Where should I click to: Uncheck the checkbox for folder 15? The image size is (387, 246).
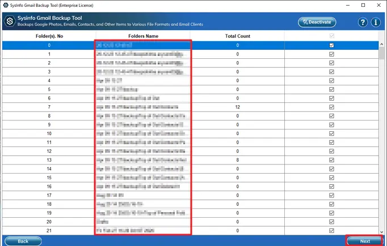click(x=332, y=178)
